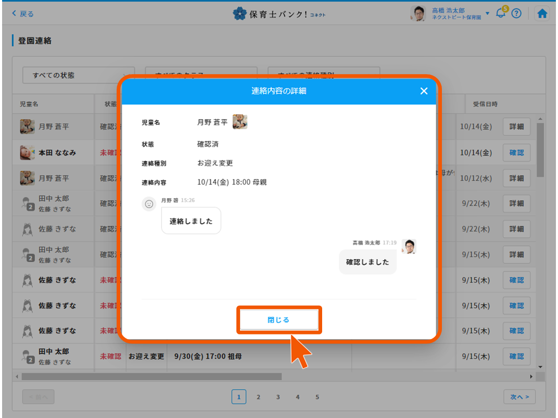Click the smiley avatar beside 連絡しました
558x418 pixels.
149,204
